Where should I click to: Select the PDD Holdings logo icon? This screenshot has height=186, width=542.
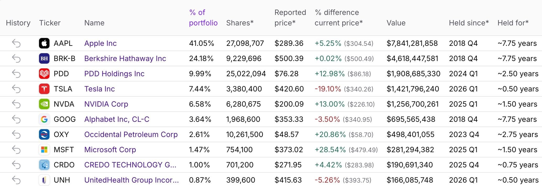click(x=44, y=74)
